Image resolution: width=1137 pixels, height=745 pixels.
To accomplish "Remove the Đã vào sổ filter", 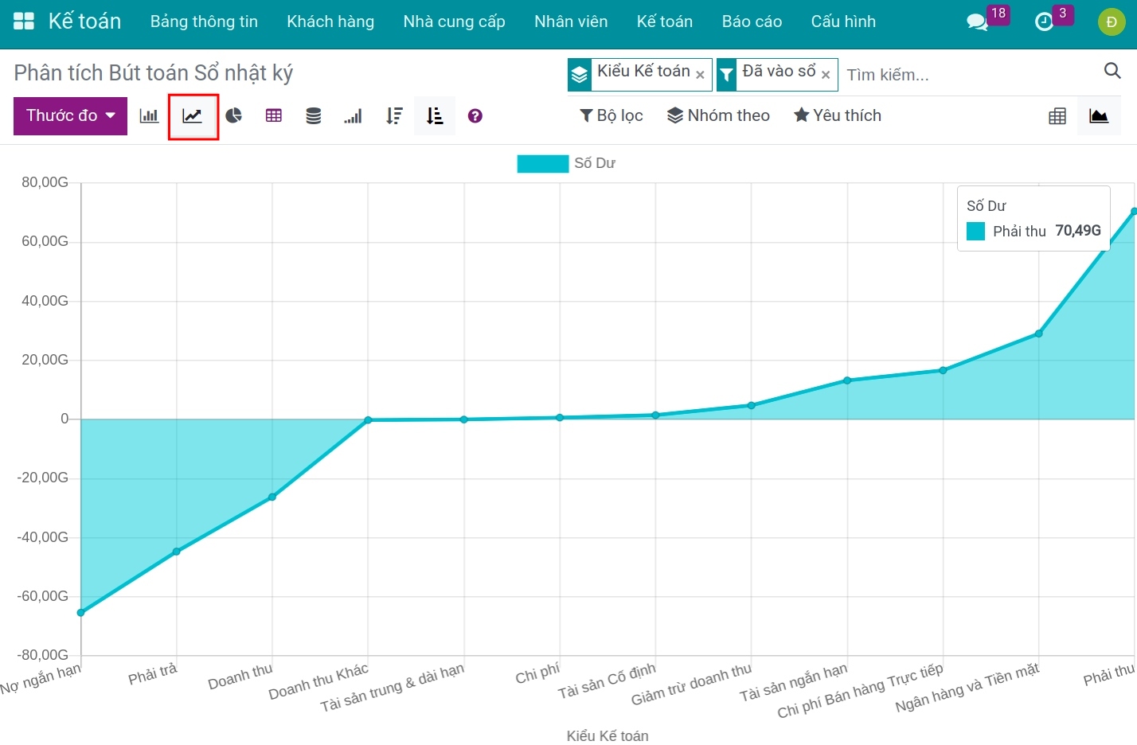I will (826, 75).
